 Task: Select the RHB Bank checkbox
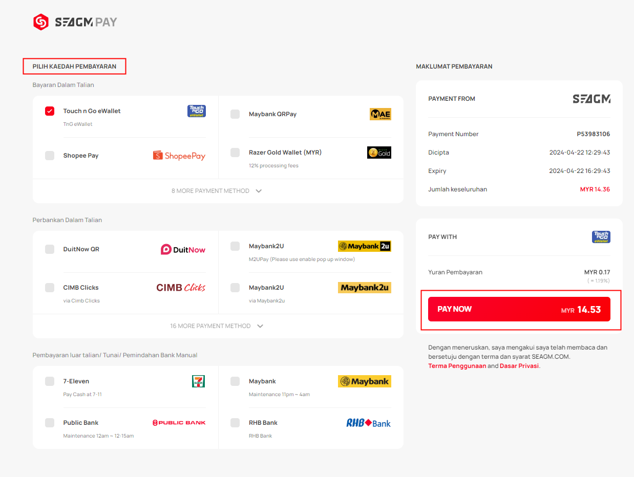click(x=235, y=423)
